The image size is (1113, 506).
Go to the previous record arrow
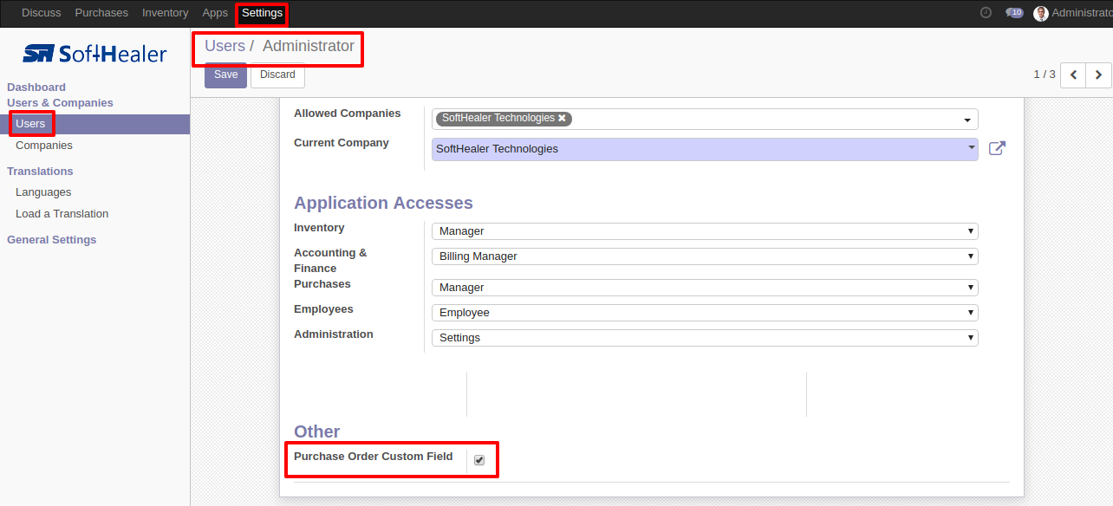click(1073, 75)
